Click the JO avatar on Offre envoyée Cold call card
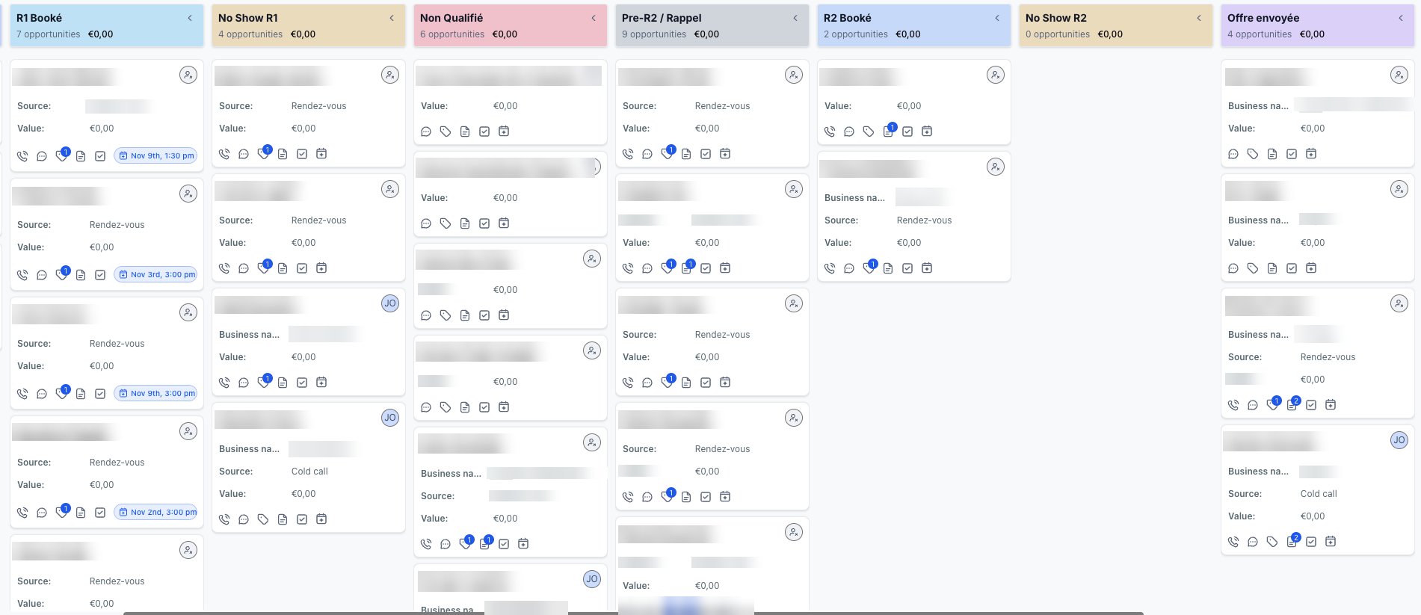The image size is (1421, 615). pos(1399,440)
